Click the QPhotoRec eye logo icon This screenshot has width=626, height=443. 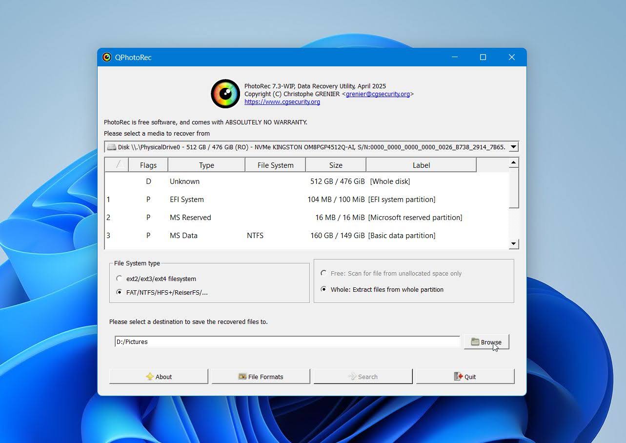point(225,93)
